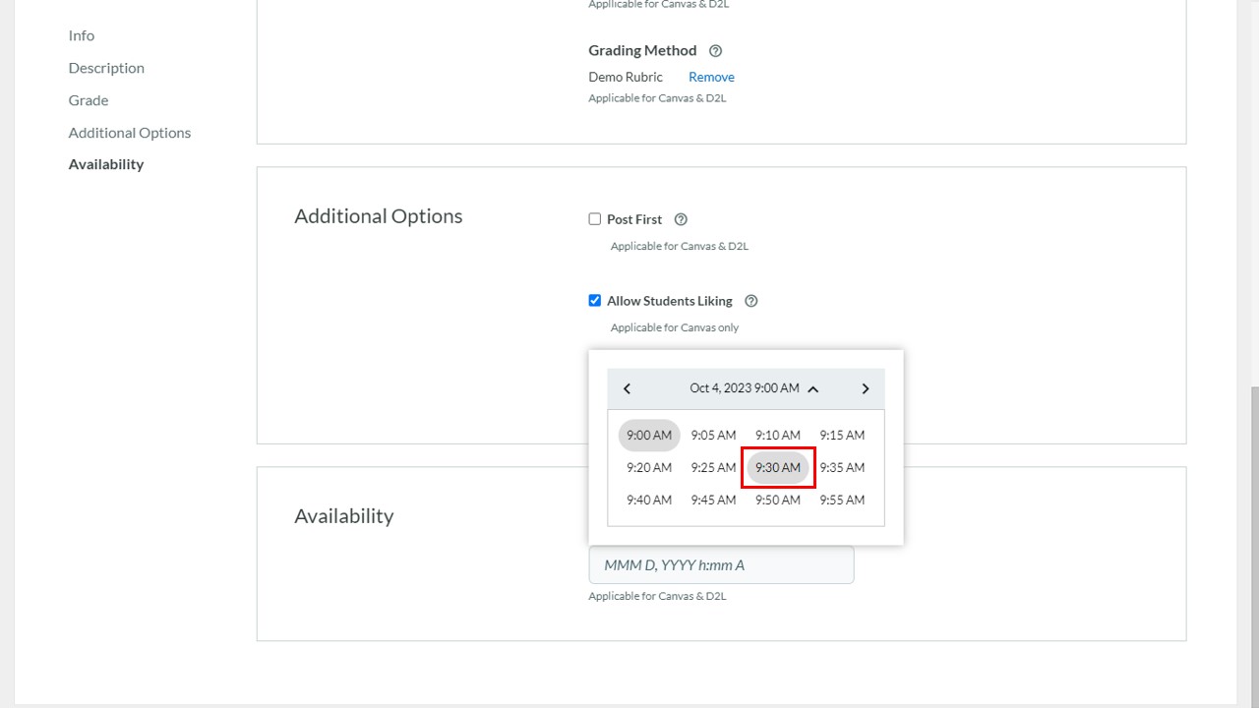
Task: Open help icon beside Allow Students Liking
Action: [751, 301]
